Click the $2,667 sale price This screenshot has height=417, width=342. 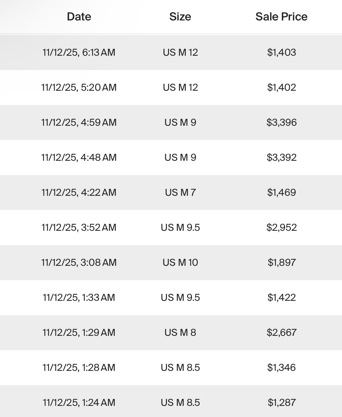[x=281, y=332]
